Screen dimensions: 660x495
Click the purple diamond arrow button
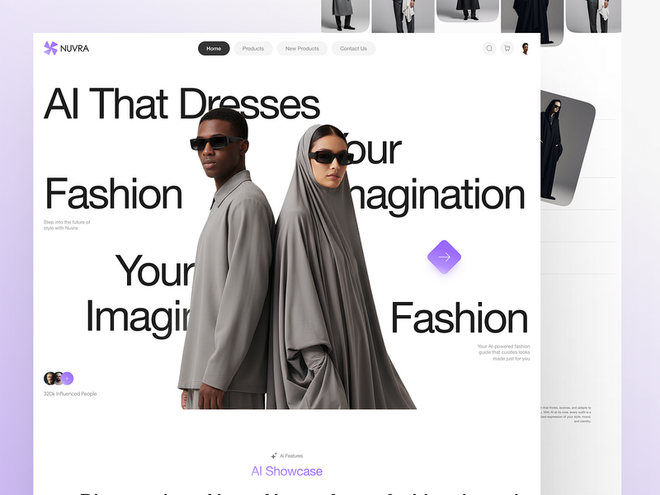tap(444, 257)
